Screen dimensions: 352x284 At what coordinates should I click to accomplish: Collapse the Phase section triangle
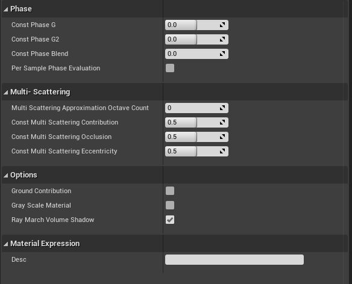pyautogui.click(x=5, y=9)
